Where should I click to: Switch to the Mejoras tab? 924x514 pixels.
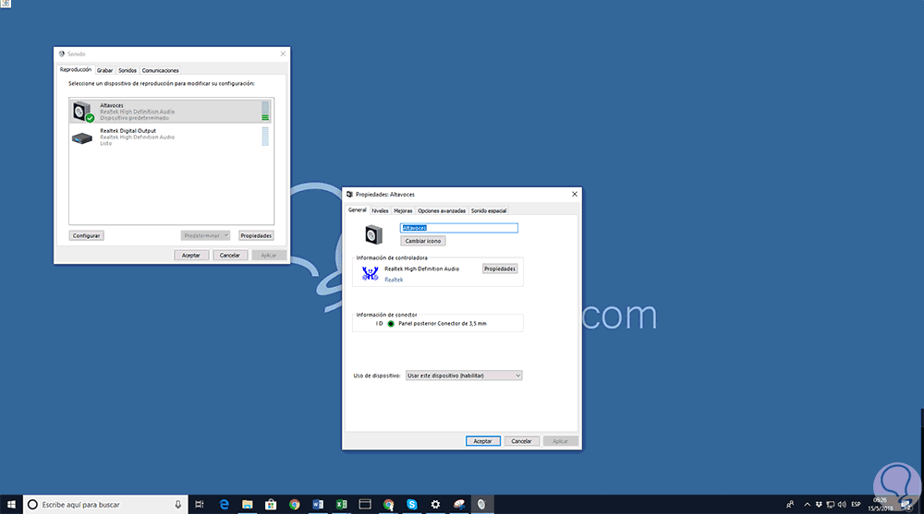[x=403, y=210]
